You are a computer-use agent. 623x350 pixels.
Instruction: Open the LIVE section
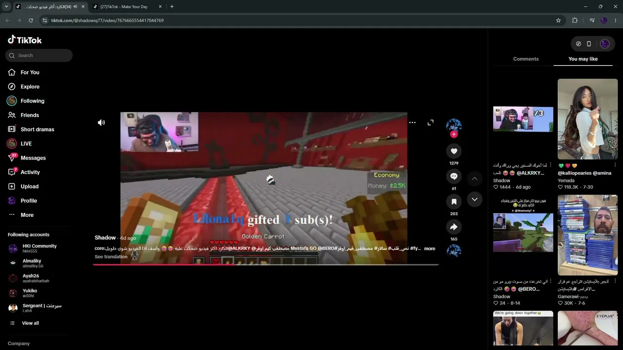click(26, 144)
